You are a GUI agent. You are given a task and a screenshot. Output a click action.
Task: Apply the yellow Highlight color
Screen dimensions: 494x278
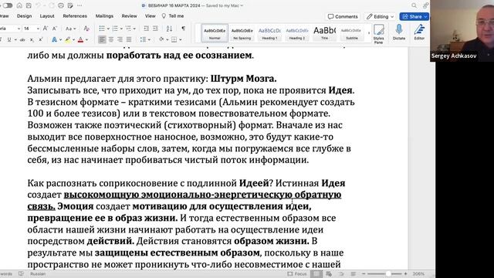[x=67, y=39]
